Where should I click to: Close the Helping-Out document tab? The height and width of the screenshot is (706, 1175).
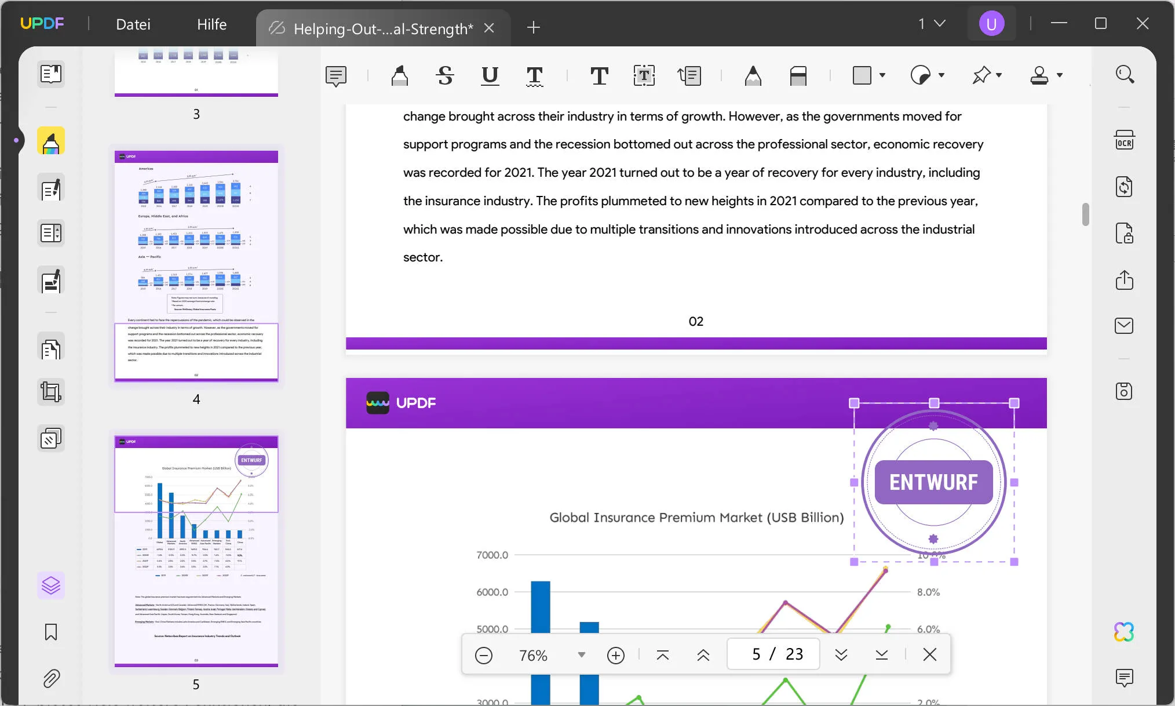click(490, 28)
